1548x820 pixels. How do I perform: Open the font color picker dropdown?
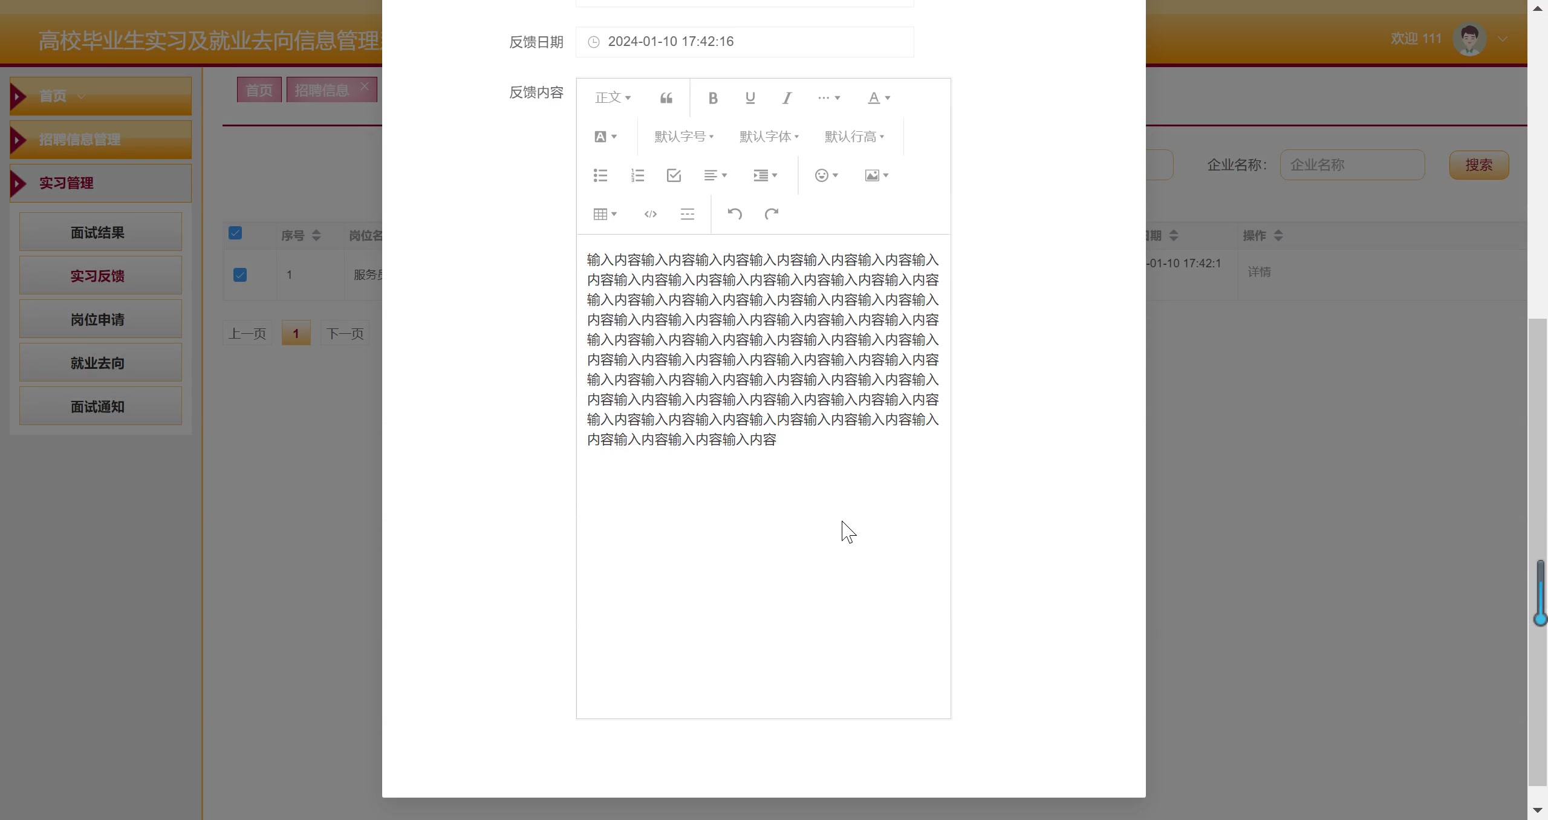click(x=879, y=98)
